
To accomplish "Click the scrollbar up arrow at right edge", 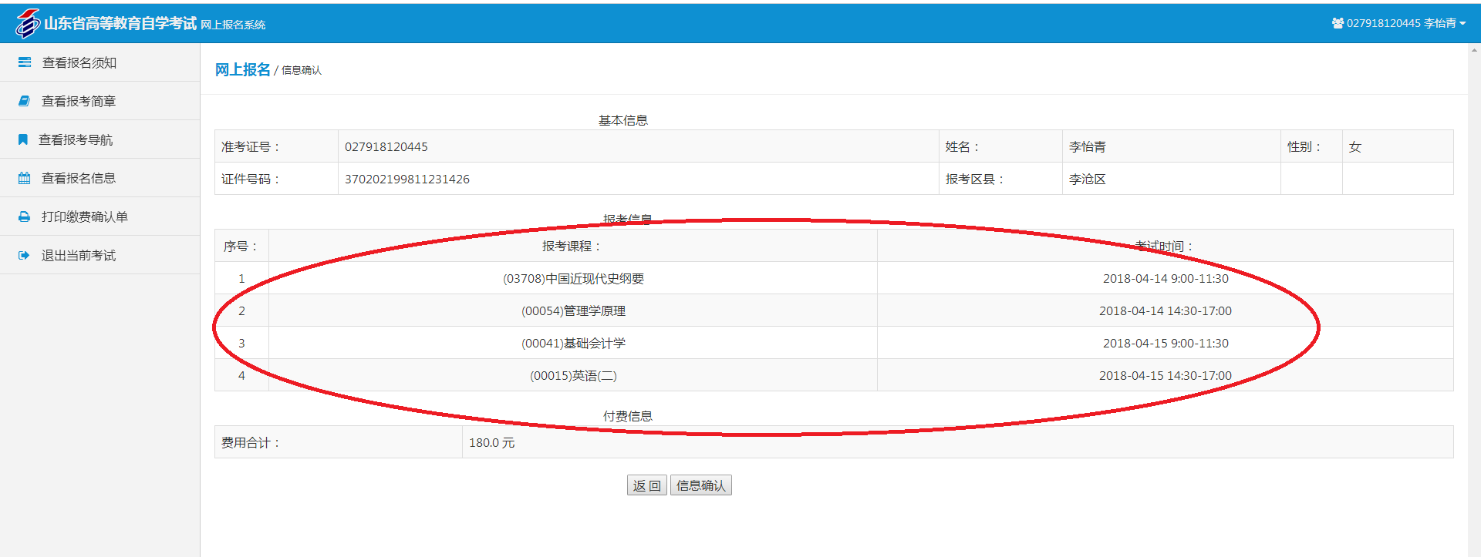I will pos(1474,50).
